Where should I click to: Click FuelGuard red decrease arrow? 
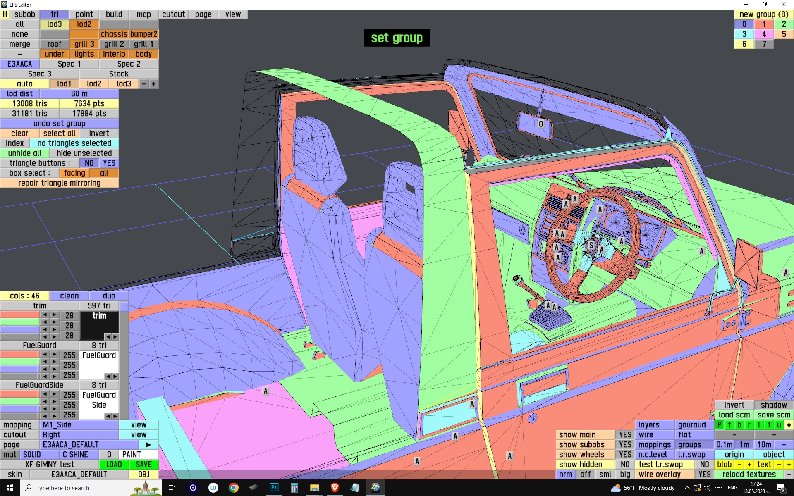[x=45, y=355]
